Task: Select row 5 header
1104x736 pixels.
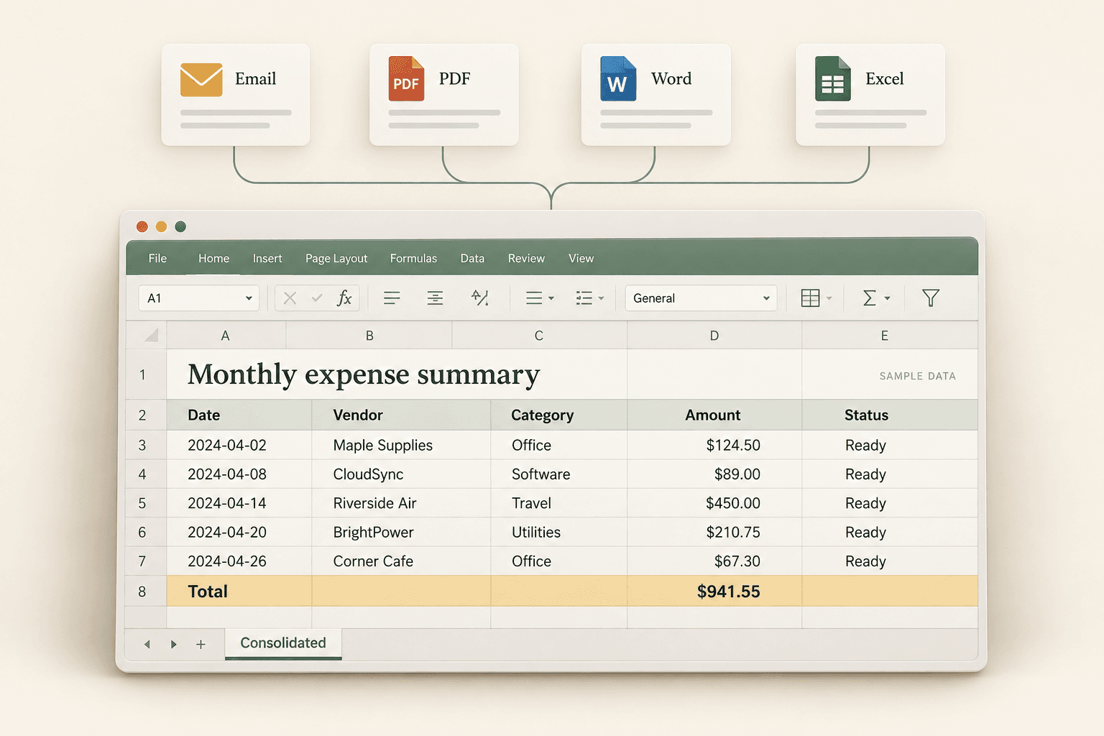Action: pyautogui.click(x=146, y=503)
